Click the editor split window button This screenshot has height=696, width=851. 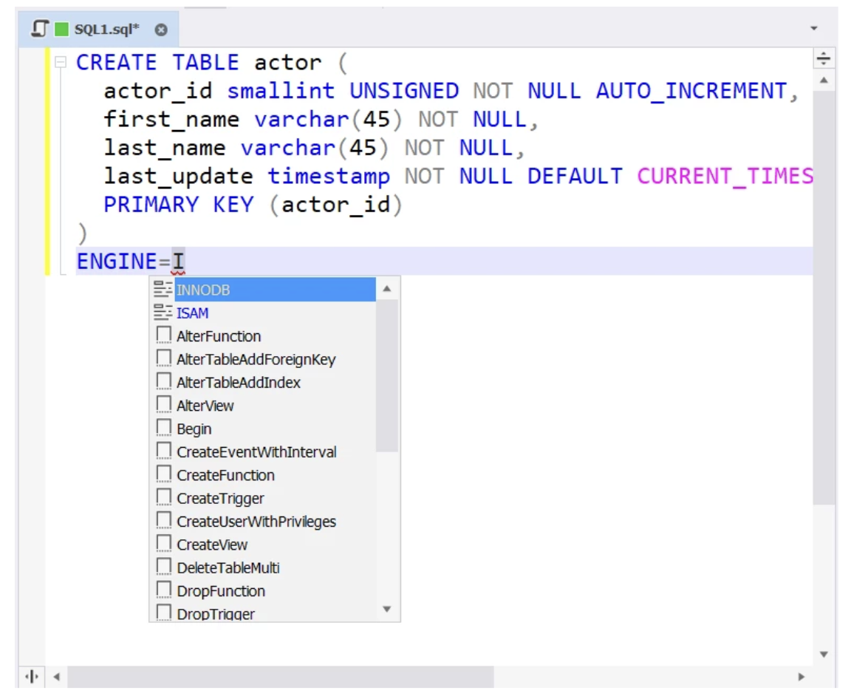click(824, 58)
